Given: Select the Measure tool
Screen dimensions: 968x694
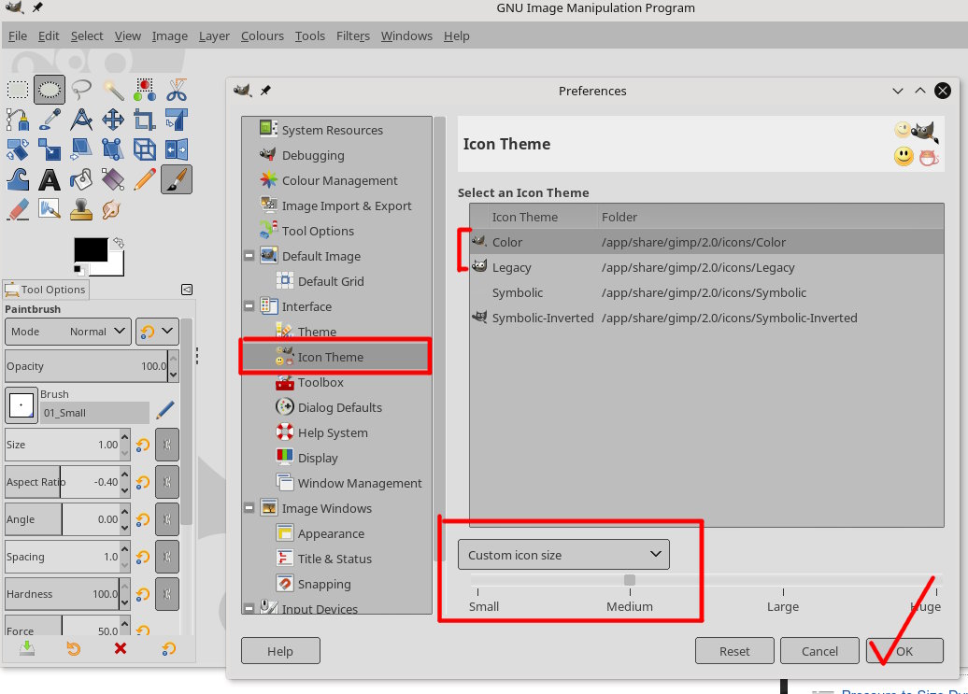Looking at the screenshot, I should (81, 120).
